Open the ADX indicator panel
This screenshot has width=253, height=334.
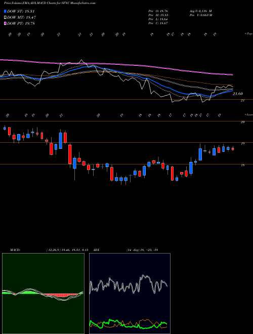point(130,294)
